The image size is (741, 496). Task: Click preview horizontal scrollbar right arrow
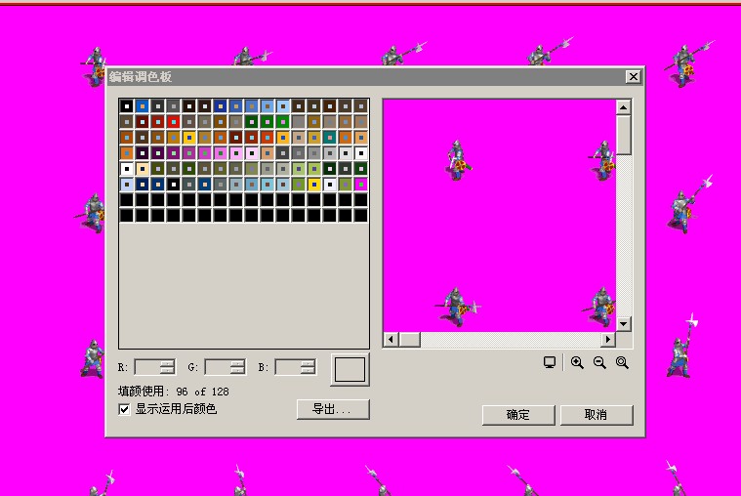click(607, 340)
